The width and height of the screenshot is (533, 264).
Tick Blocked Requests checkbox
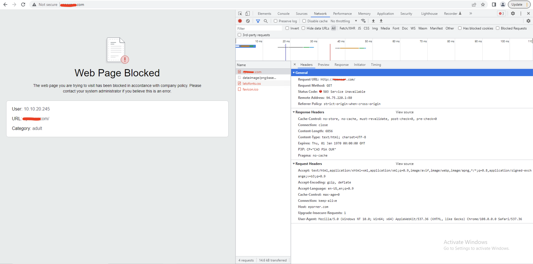click(x=498, y=28)
